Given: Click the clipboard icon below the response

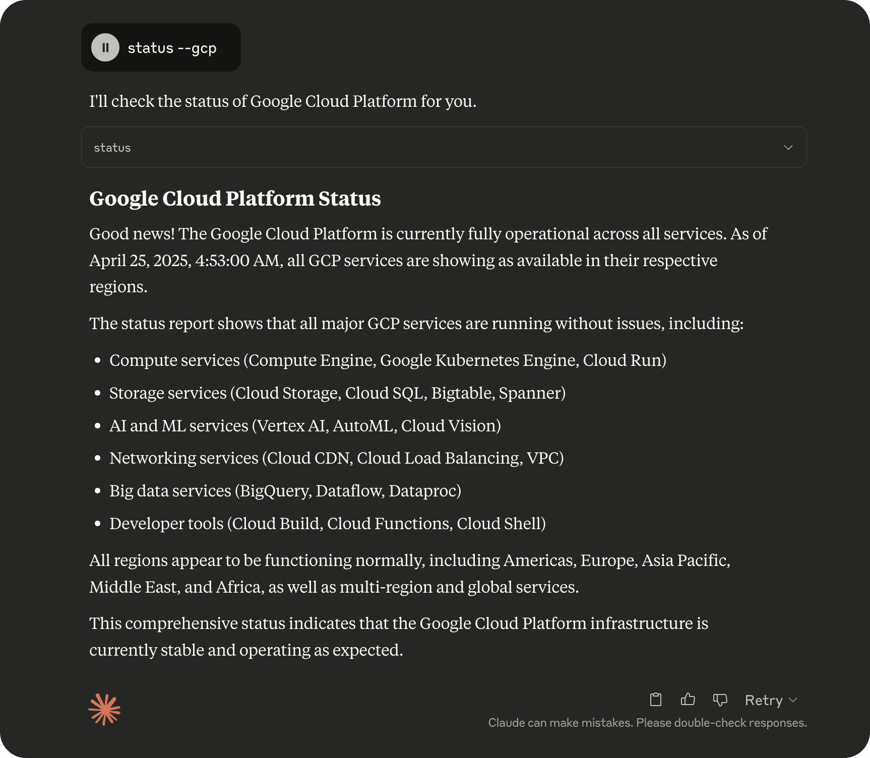Looking at the screenshot, I should tap(656, 700).
